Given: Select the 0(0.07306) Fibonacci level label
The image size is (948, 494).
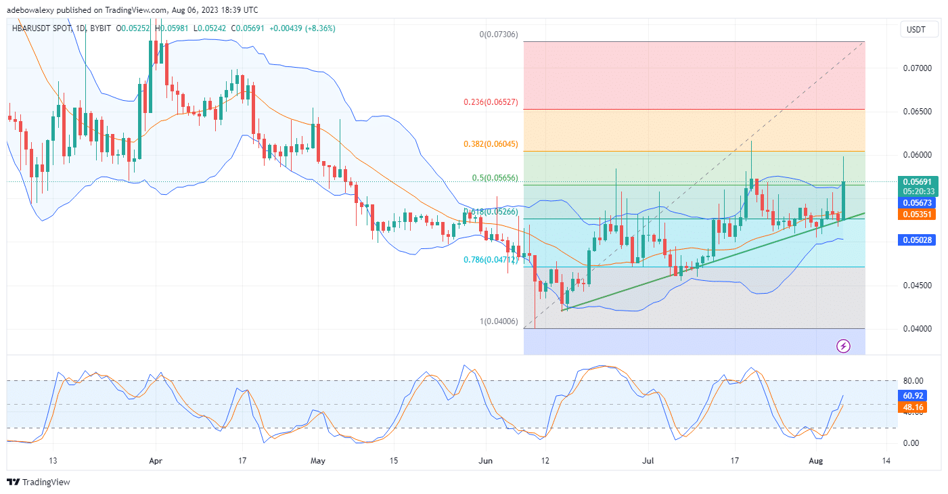Looking at the screenshot, I should point(499,35).
